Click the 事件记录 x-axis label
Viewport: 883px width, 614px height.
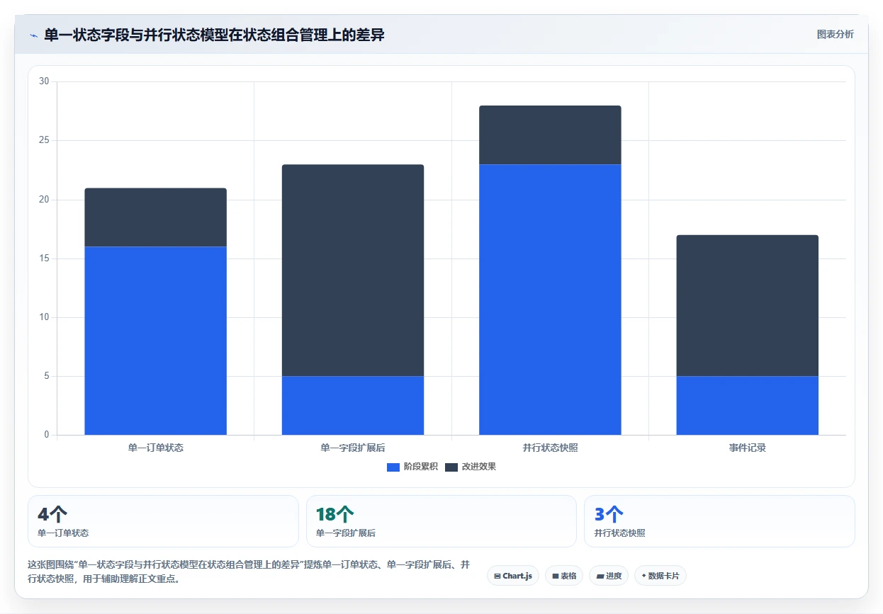coord(748,448)
